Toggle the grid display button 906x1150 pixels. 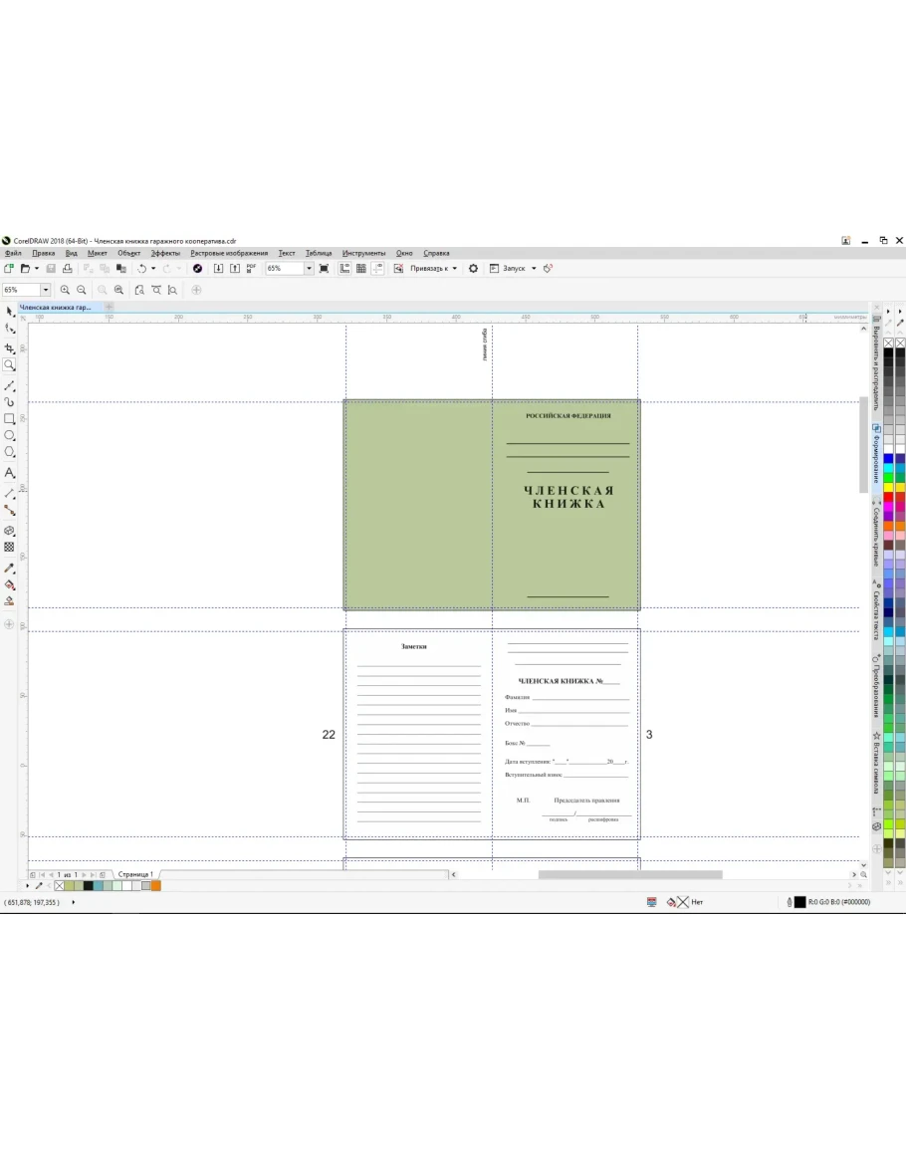tap(361, 269)
